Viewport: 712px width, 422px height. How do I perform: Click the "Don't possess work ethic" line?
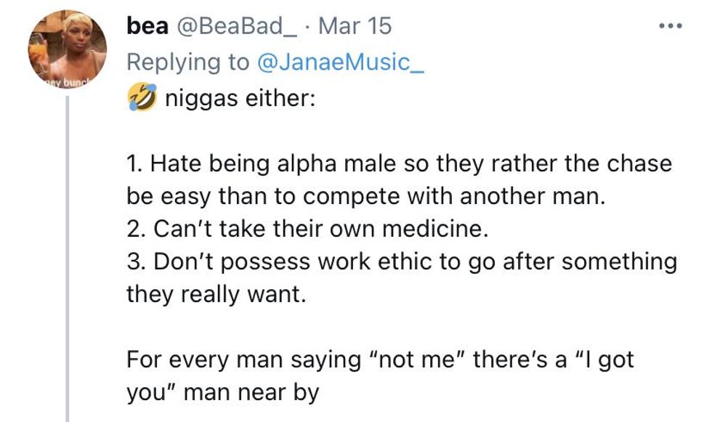[x=401, y=261]
